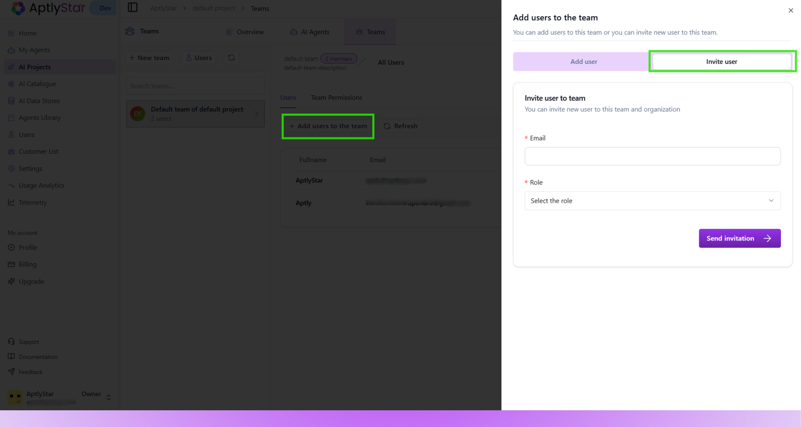Refresh the teams list with the sync icon
Screen dimensions: 801x427
[231, 57]
